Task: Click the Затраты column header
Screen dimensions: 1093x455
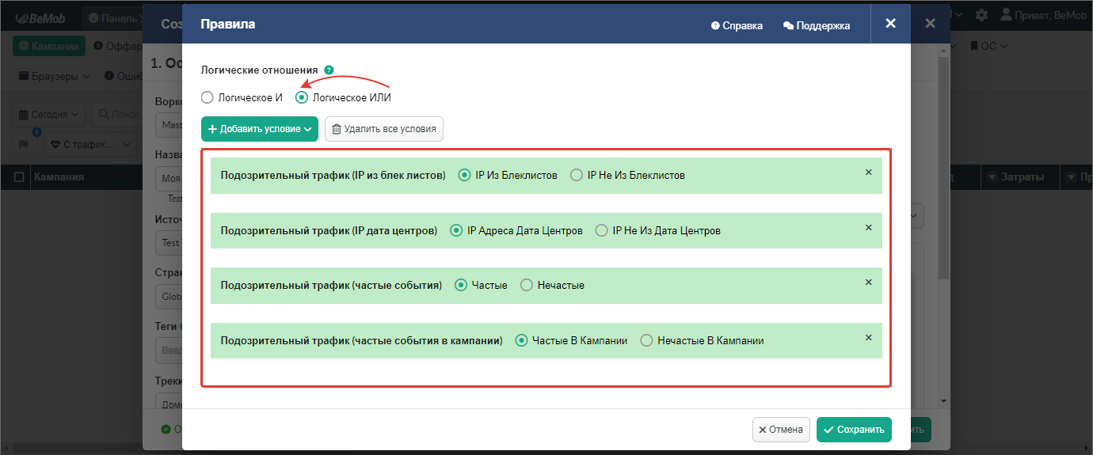Action: pyautogui.click(x=1023, y=177)
